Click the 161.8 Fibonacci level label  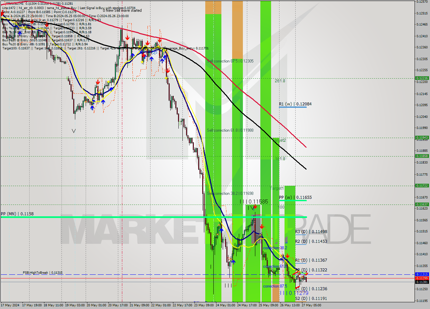[x=280, y=159]
